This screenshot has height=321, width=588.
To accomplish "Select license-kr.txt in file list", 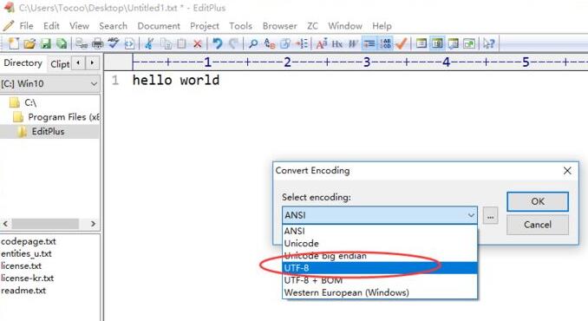I will point(27,278).
